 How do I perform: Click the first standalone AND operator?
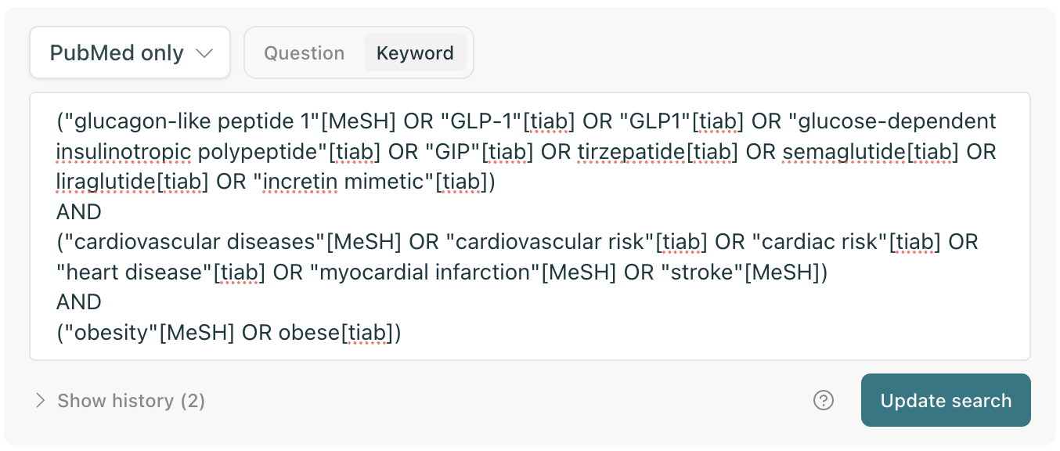pos(79,211)
